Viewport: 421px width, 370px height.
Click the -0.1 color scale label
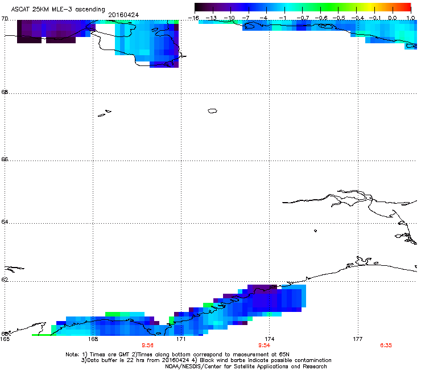375,18
